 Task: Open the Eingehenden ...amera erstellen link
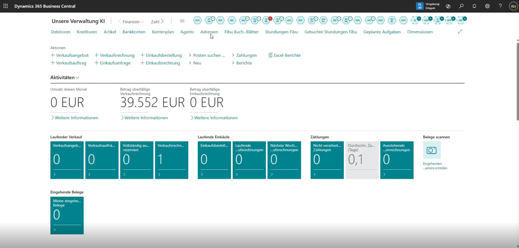(x=435, y=166)
